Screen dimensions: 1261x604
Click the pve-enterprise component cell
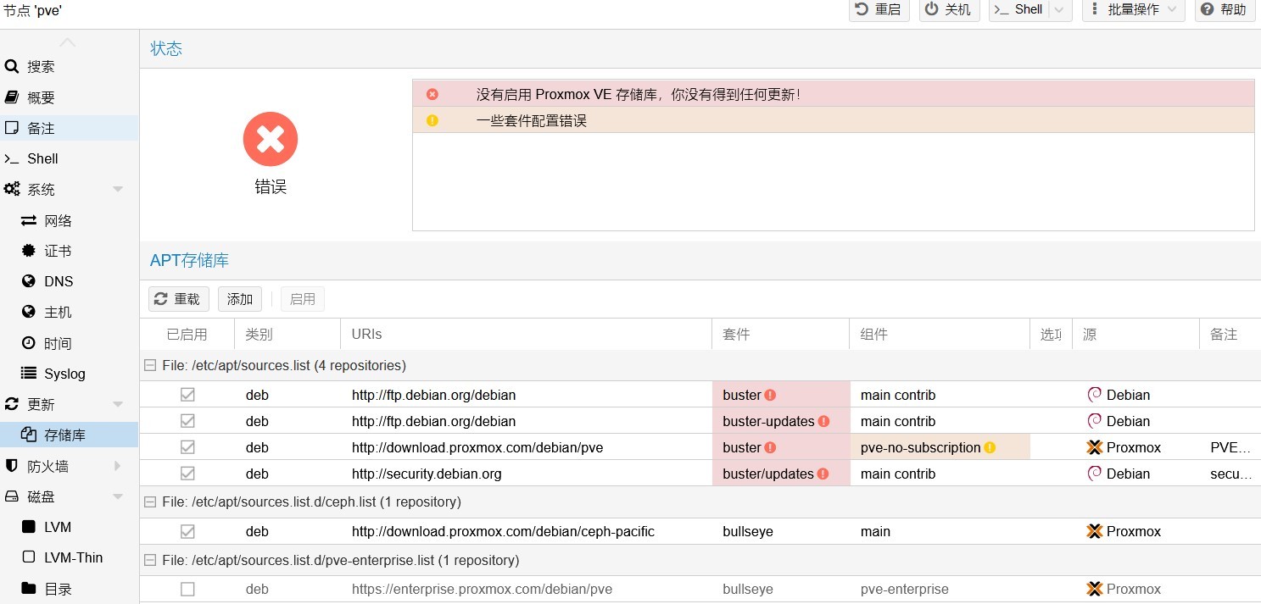[x=905, y=589]
